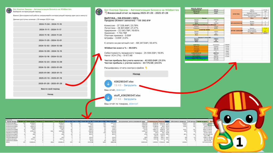Click 'Чистая прибыль без учета налогов' line
This screenshot has height=153, width=273.
coord(135,60)
